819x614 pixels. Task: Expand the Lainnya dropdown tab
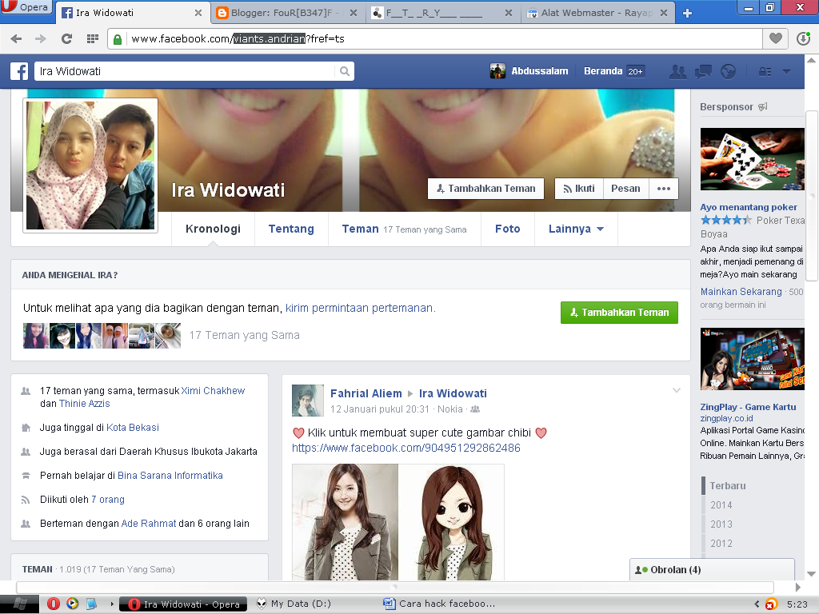point(576,229)
